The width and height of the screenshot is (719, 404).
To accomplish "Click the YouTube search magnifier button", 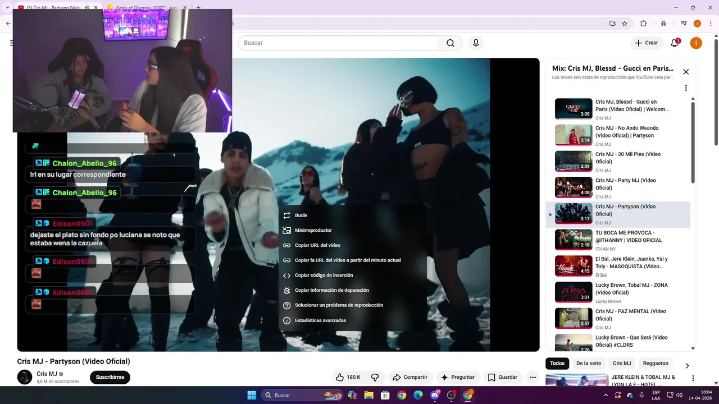I will pyautogui.click(x=450, y=43).
